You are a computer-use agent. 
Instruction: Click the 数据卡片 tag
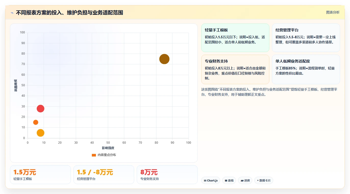pyautogui.click(x=264, y=180)
